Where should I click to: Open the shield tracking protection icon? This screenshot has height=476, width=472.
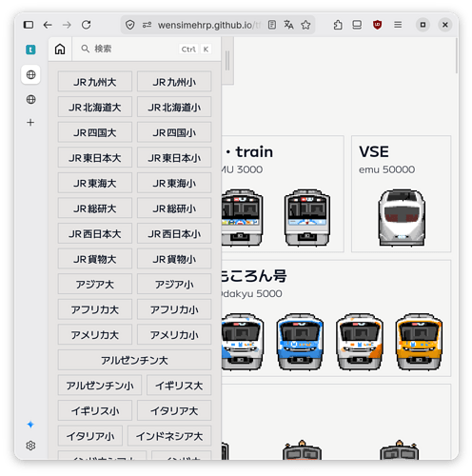[x=130, y=25]
